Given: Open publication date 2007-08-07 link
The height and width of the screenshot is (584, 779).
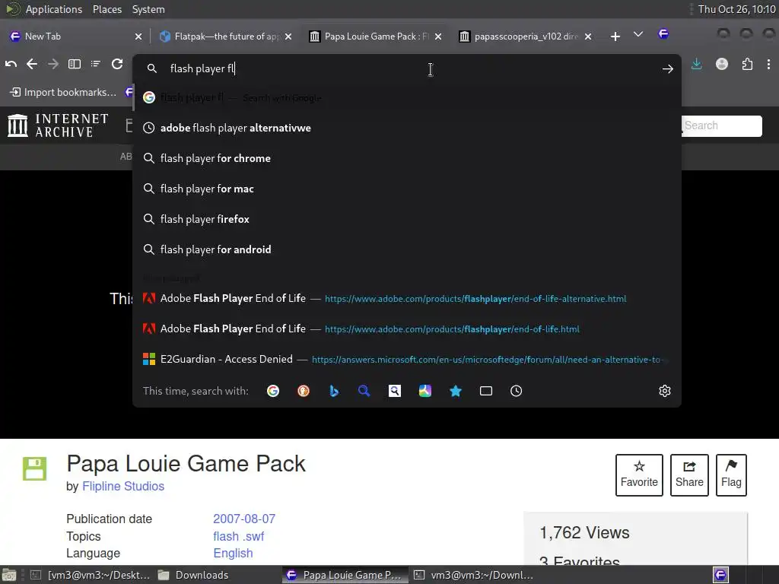Looking at the screenshot, I should point(244,519).
